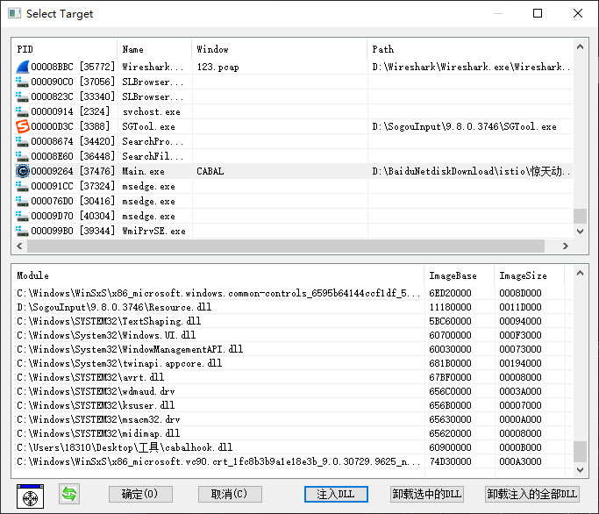Sort processes by PID column header

65,49
